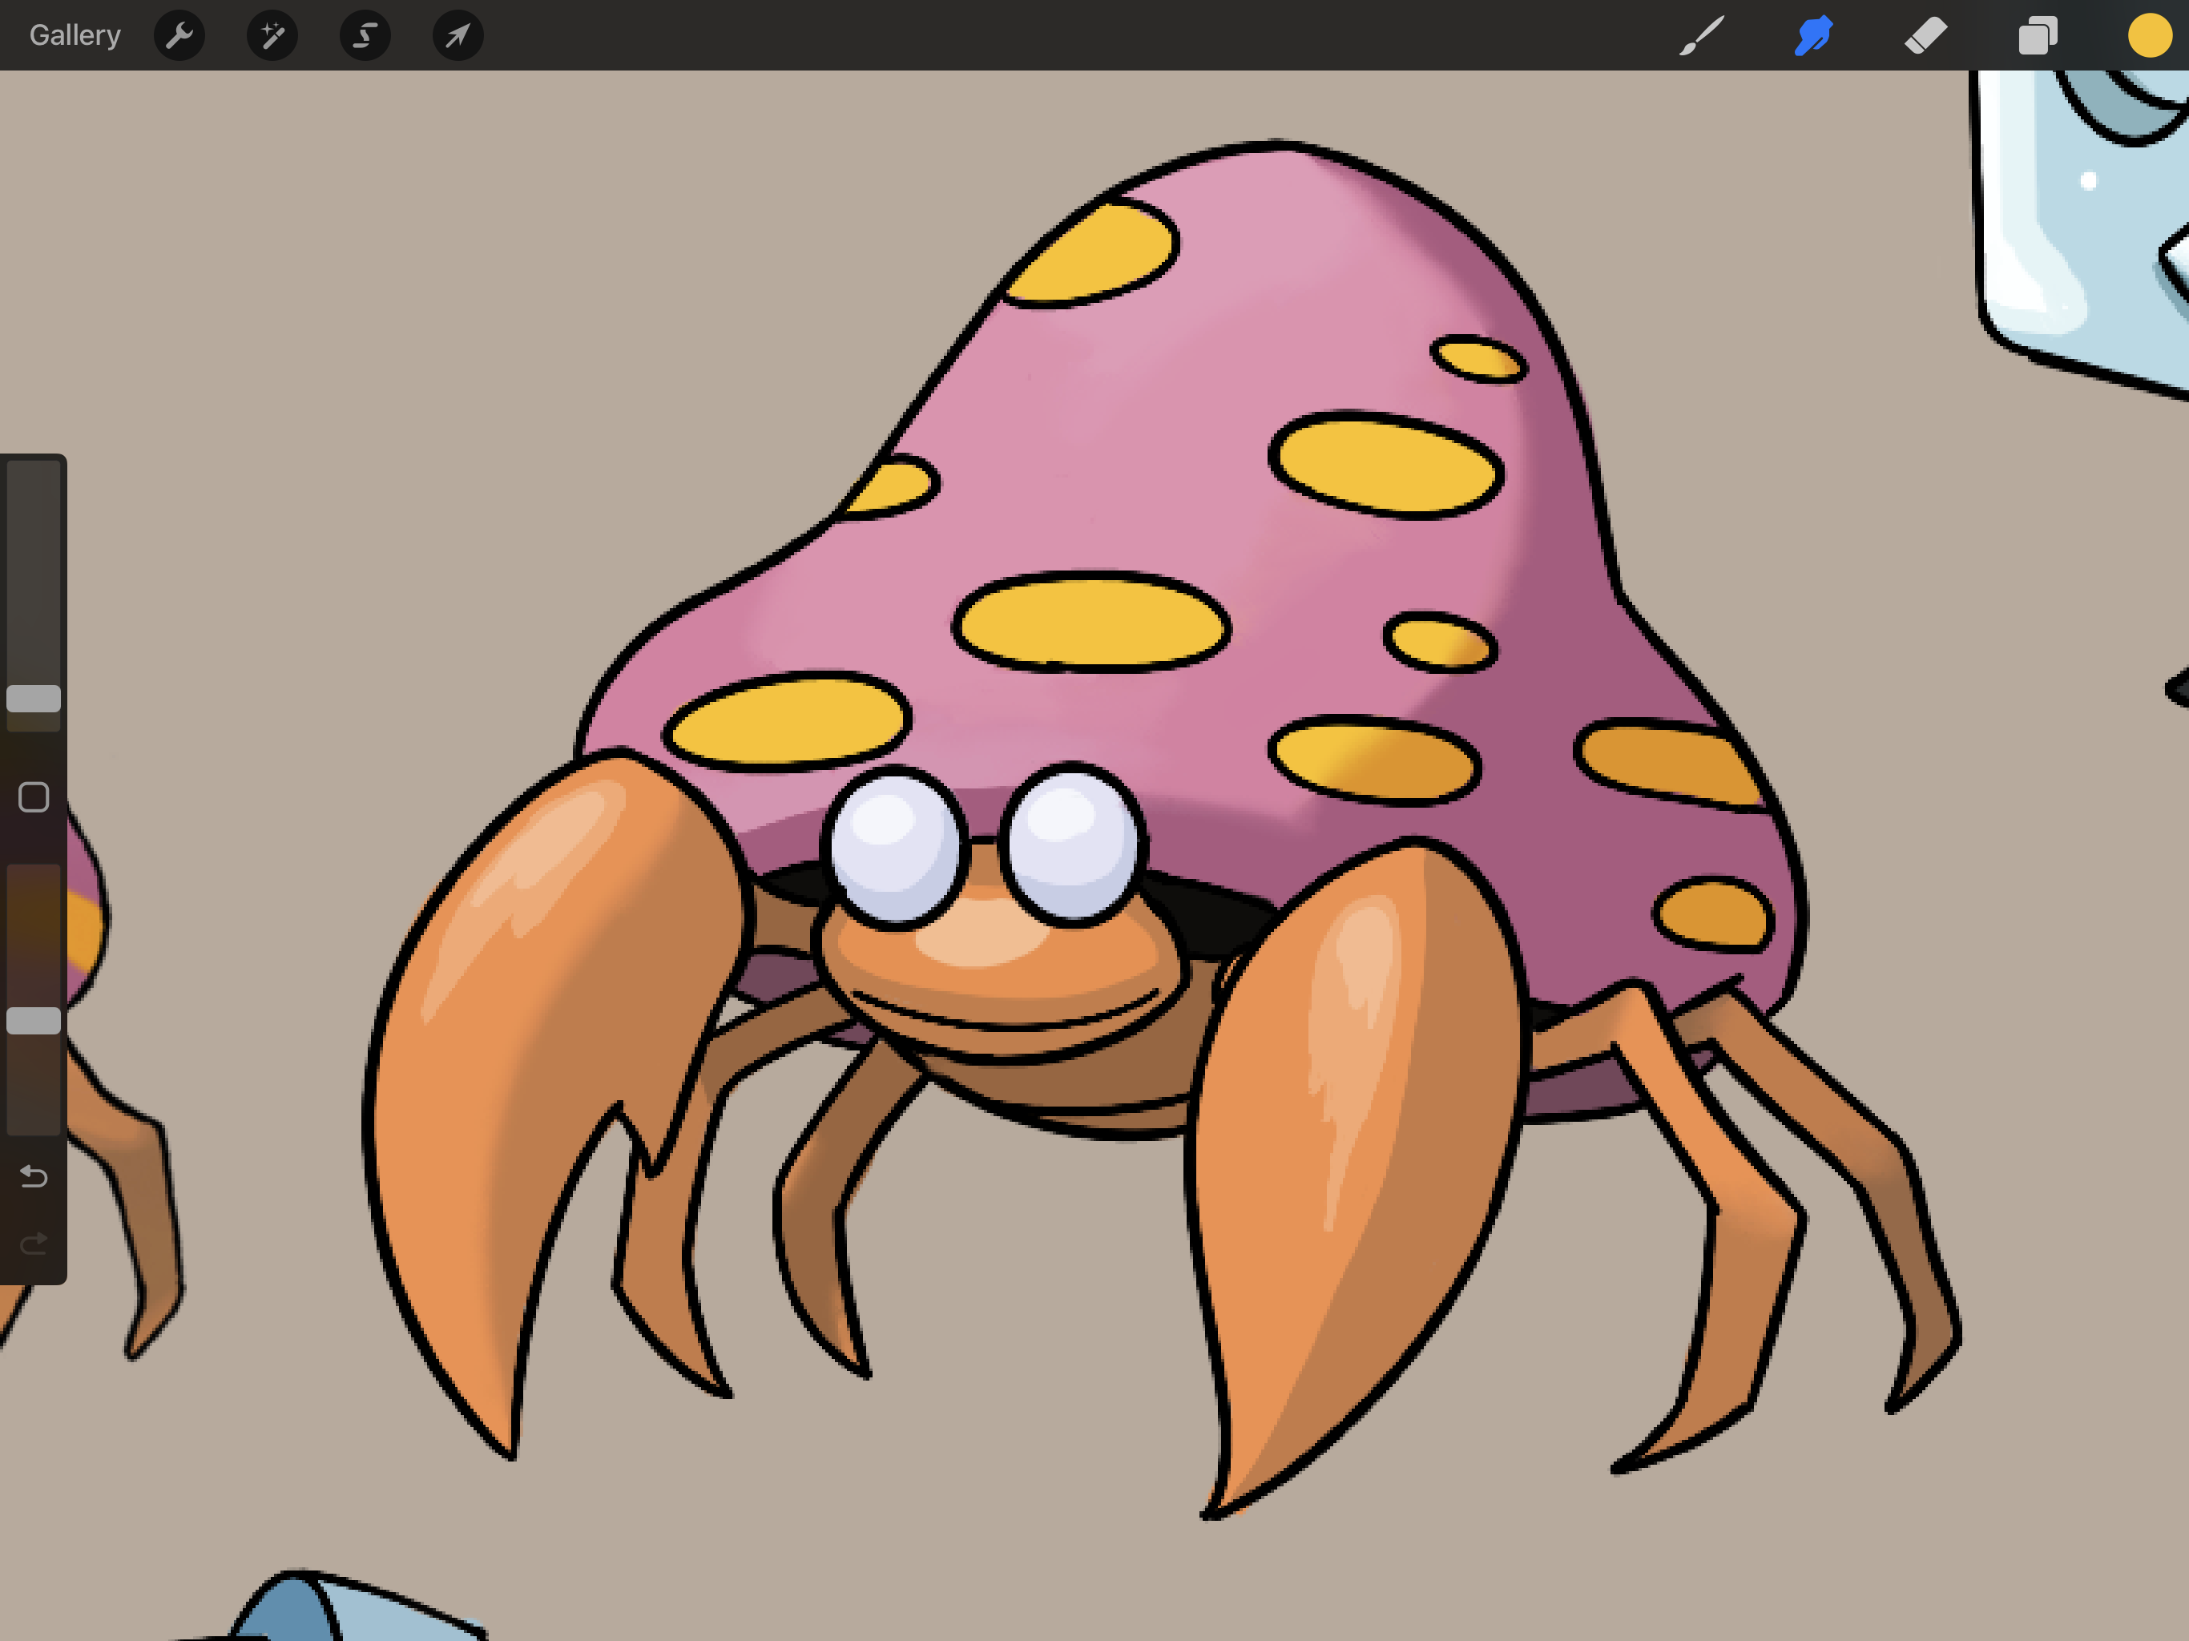Click the brush opacity slider handle
The width and height of the screenshot is (2189, 1641).
34,1021
